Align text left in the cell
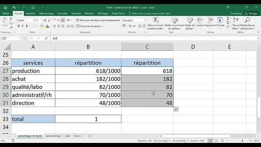Image resolution: width=261 pixels, height=147 pixels. coord(55,26)
